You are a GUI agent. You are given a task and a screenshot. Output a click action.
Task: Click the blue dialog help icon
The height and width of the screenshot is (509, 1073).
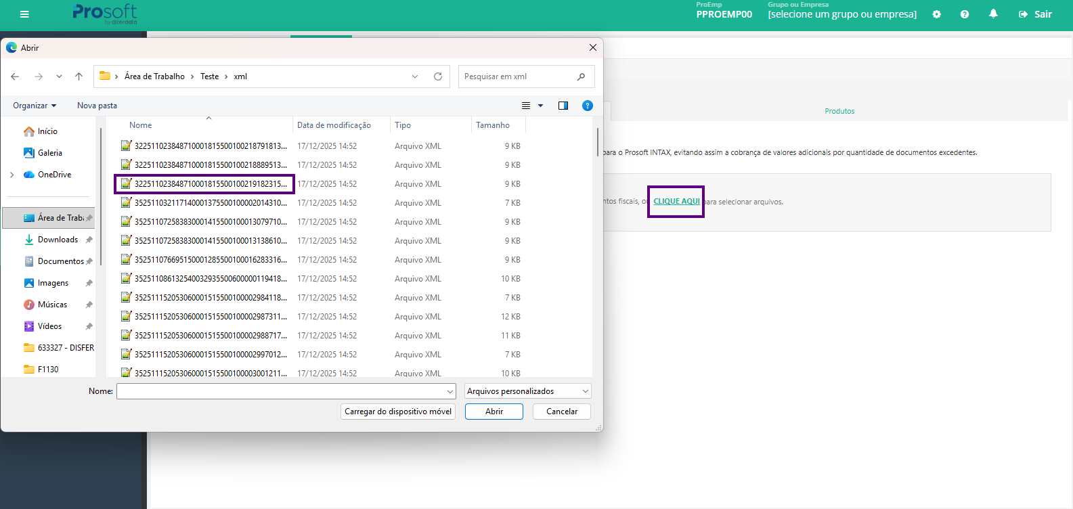coord(587,106)
